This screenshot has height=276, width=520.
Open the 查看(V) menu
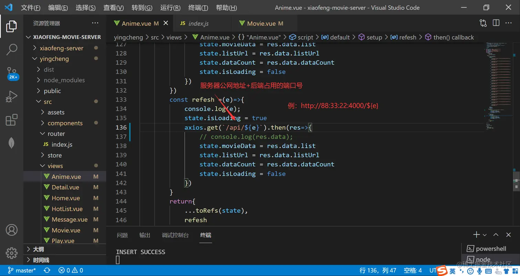[113, 8]
